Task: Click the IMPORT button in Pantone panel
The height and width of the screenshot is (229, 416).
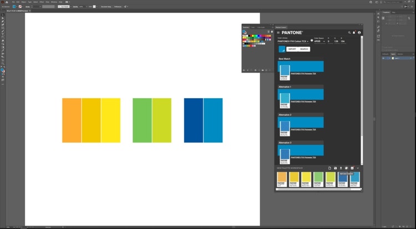Action: (x=292, y=49)
